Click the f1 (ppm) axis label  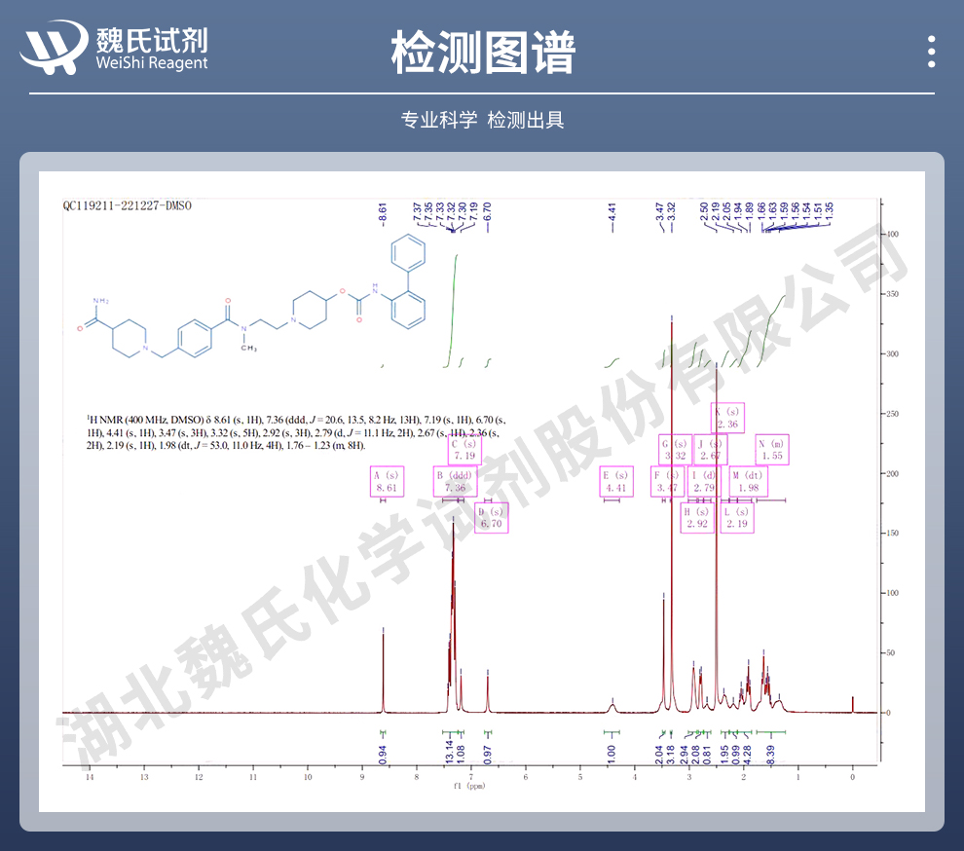tap(469, 786)
